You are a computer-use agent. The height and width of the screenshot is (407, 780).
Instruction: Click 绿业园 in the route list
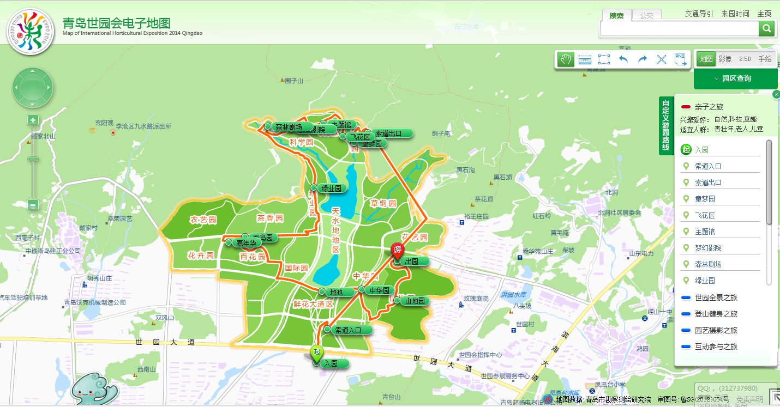click(x=705, y=281)
